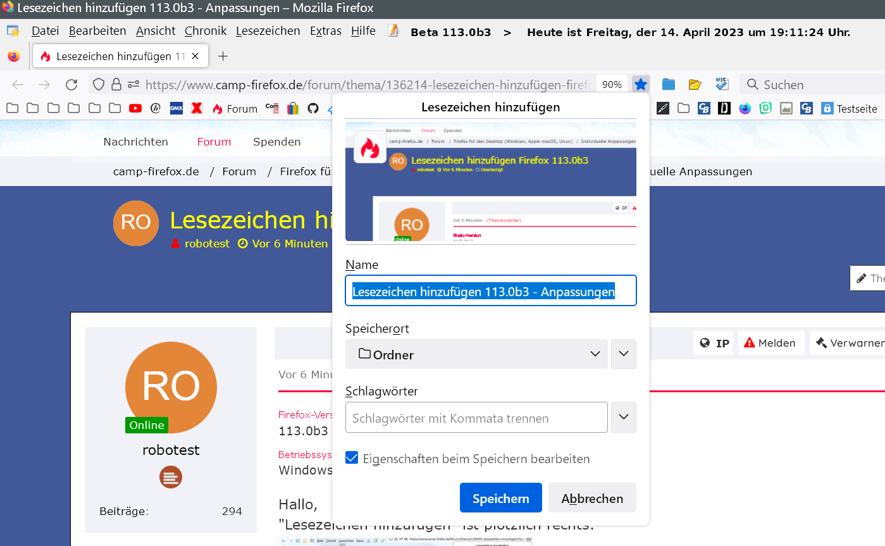Viewport: 885px width, 546px height.
Task: Click the 'Com' calendar bookmark icon
Action: 272,108
